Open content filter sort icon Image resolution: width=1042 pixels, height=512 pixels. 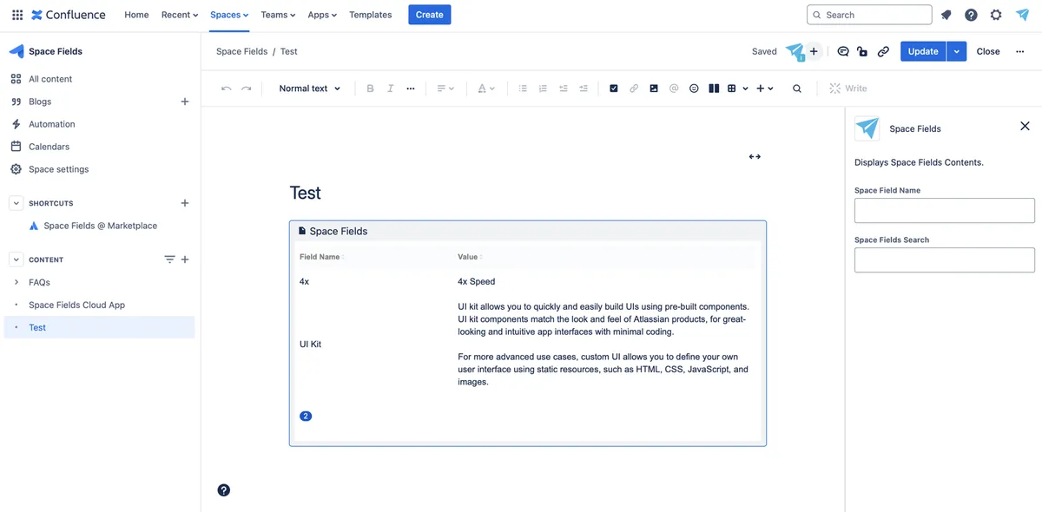coord(169,259)
